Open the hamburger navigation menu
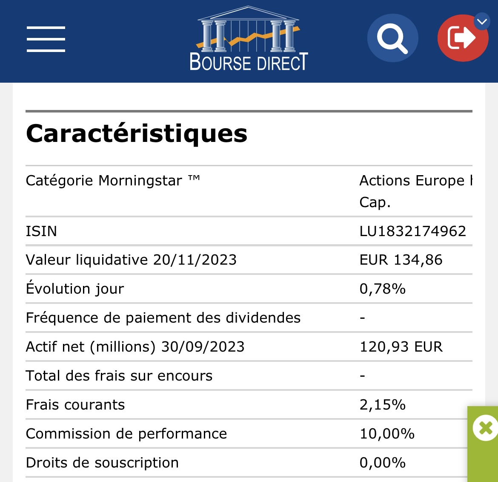Image resolution: width=498 pixels, height=482 pixels. (x=46, y=39)
